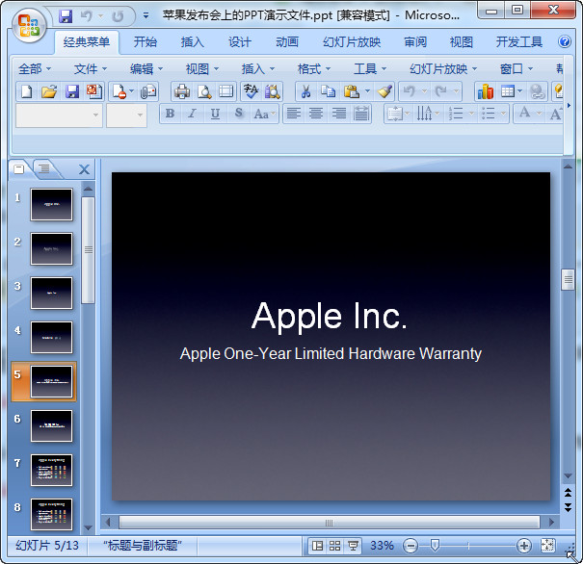Toggle Underline formatting
The height and width of the screenshot is (564, 583).
215,114
